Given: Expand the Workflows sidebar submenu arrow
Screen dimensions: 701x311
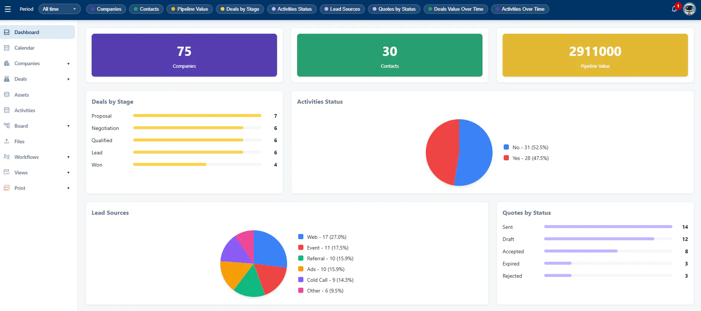Looking at the screenshot, I should pyautogui.click(x=68, y=157).
